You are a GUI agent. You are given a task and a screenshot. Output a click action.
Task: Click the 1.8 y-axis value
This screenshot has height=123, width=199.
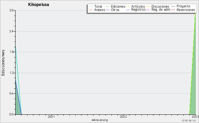coord(11,52)
